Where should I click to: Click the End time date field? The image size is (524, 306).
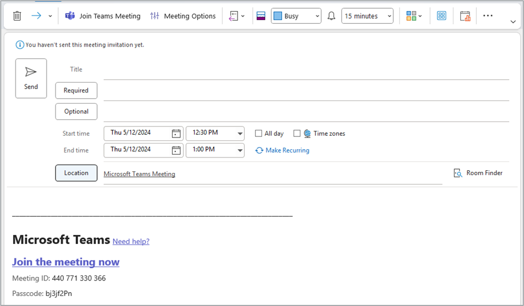coord(143,150)
